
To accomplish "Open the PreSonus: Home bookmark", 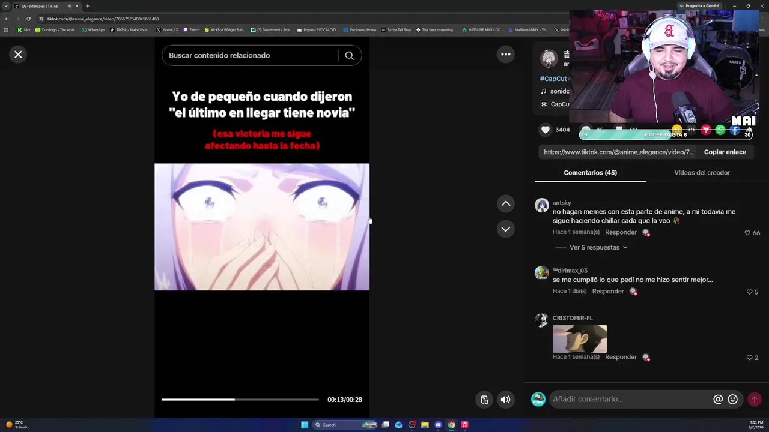I will pos(360,30).
